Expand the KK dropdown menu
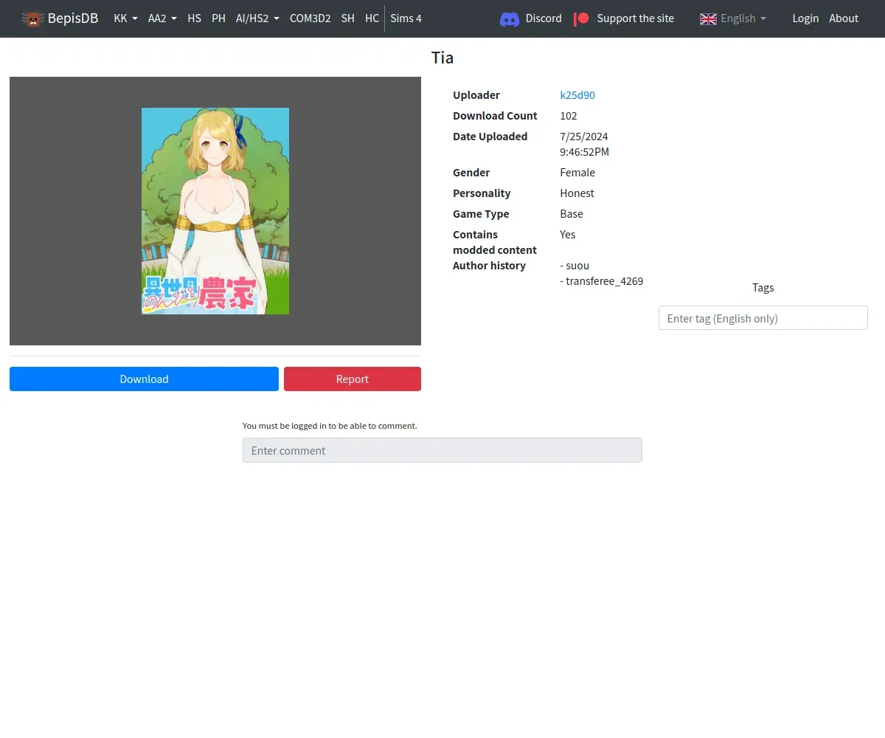Viewport: 885px width, 738px height. click(125, 18)
